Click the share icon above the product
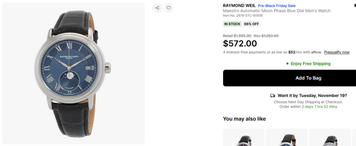The image size is (356, 146). [x=157, y=8]
